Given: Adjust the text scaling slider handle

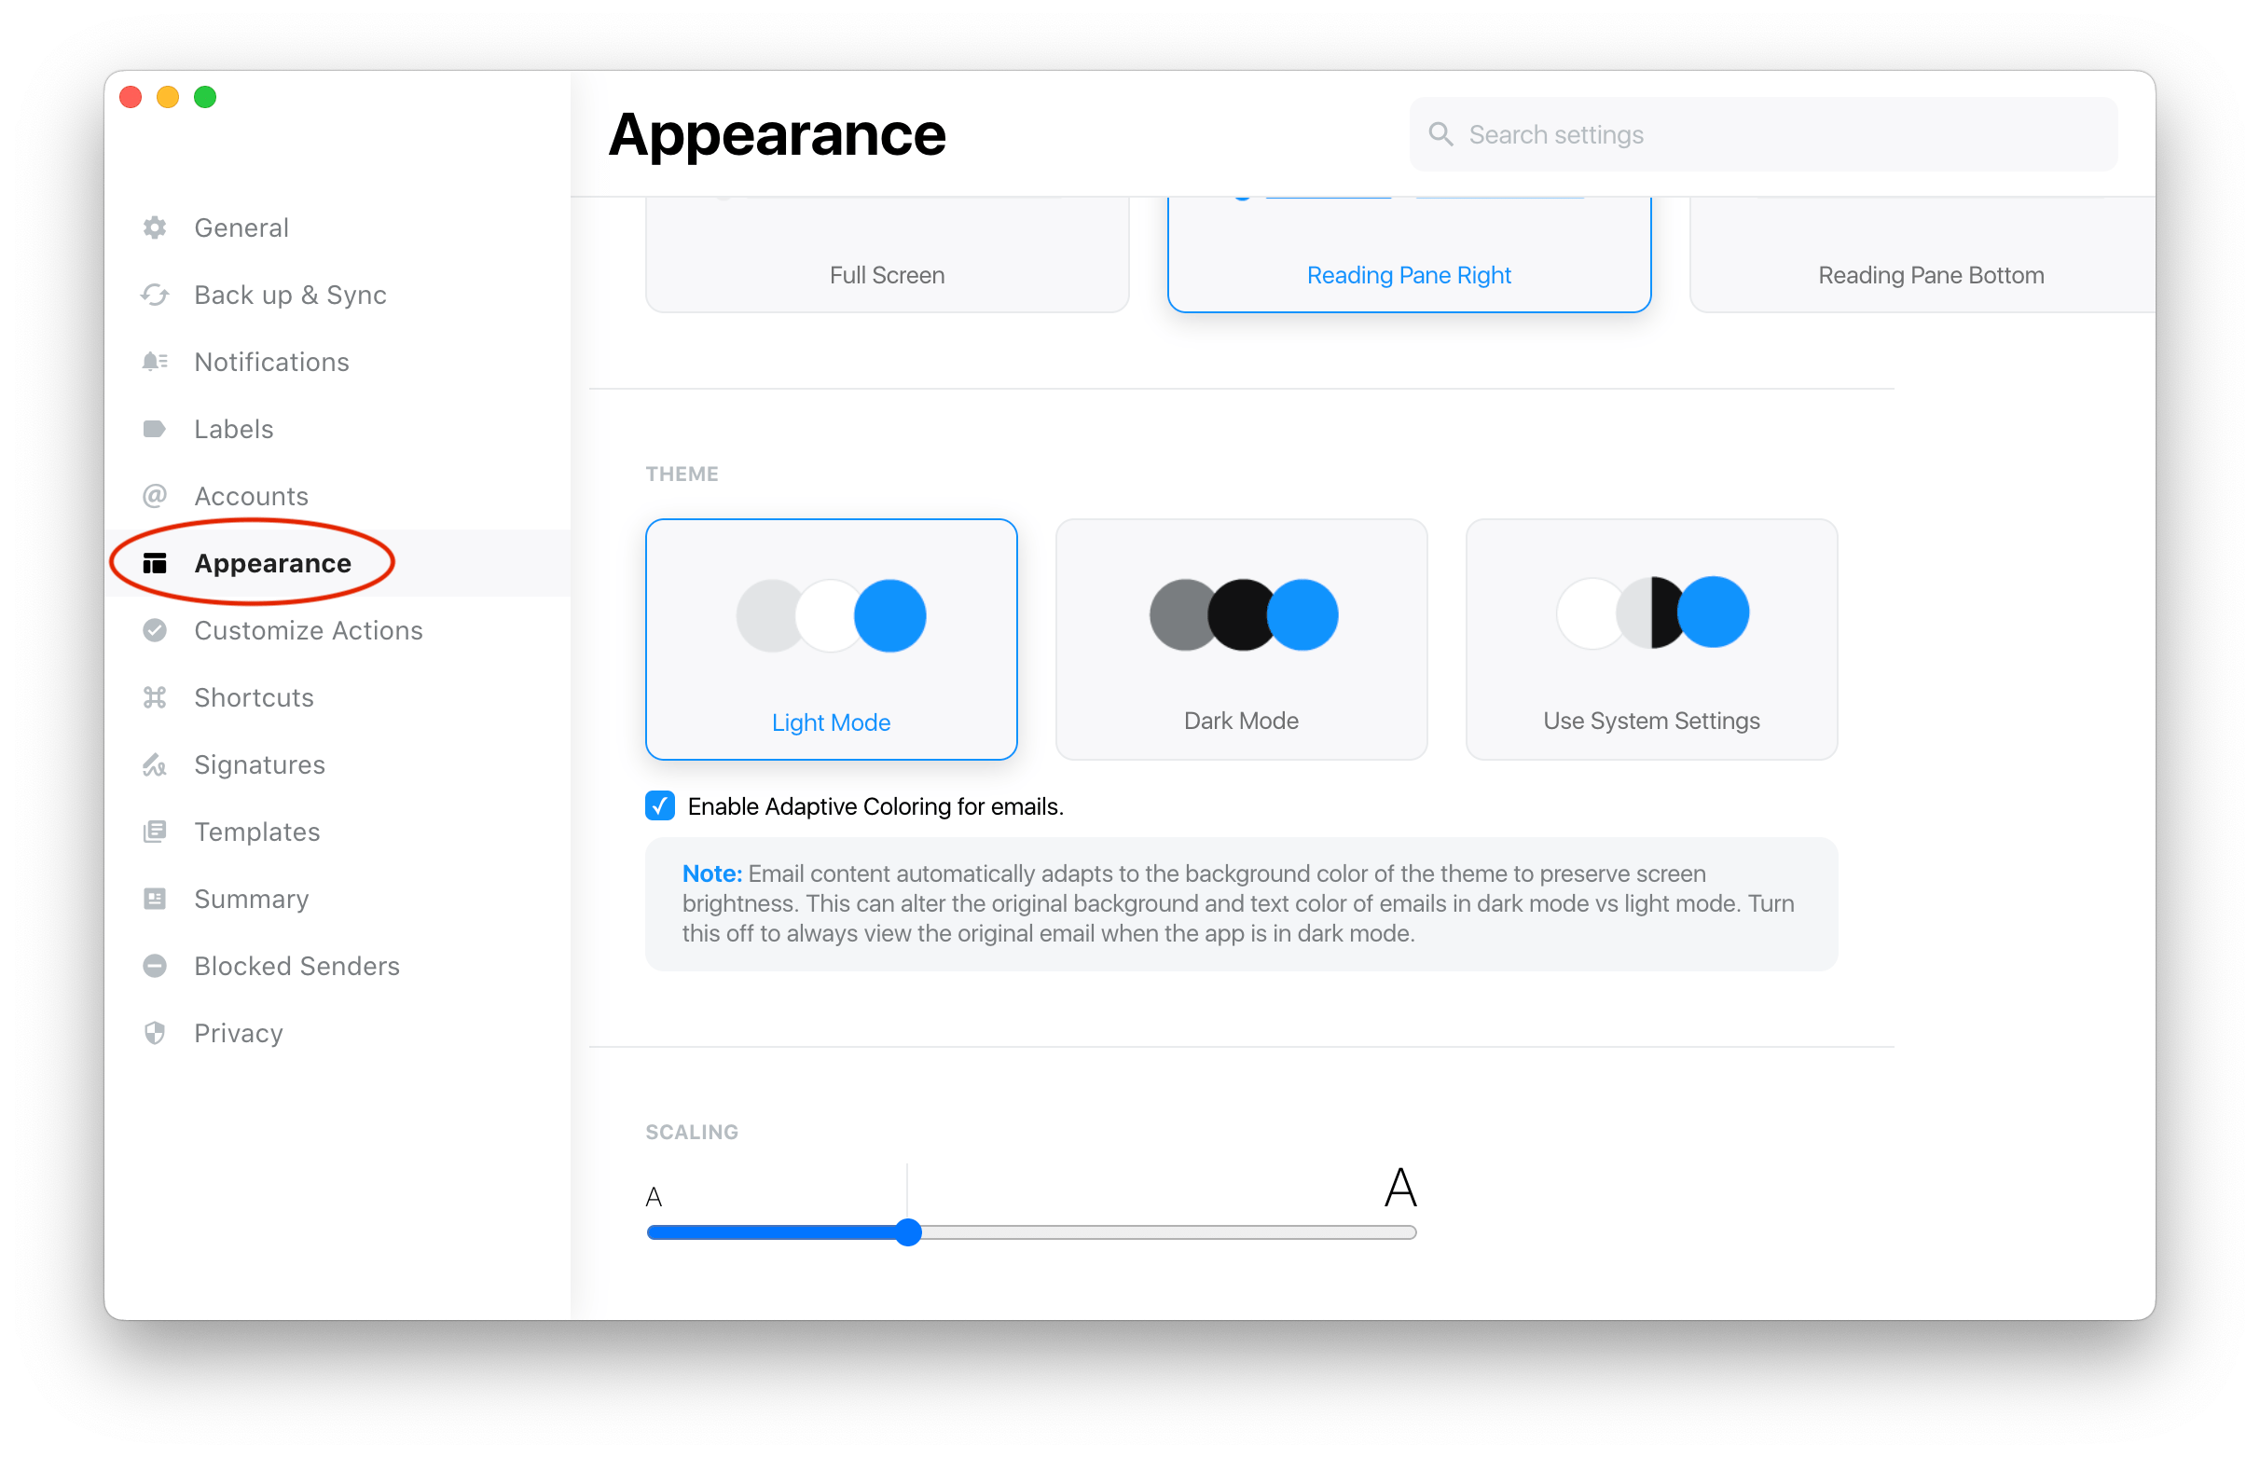Looking at the screenshot, I should pos(908,1231).
